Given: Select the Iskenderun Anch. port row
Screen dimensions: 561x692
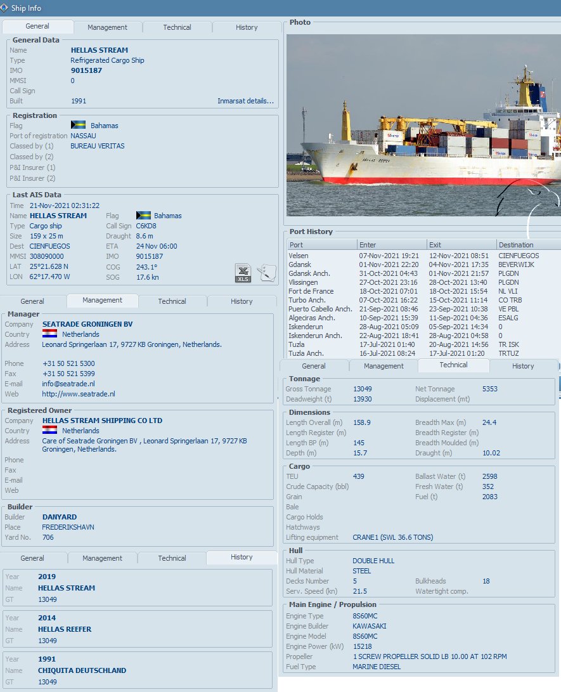Looking at the screenshot, I should [x=424, y=336].
